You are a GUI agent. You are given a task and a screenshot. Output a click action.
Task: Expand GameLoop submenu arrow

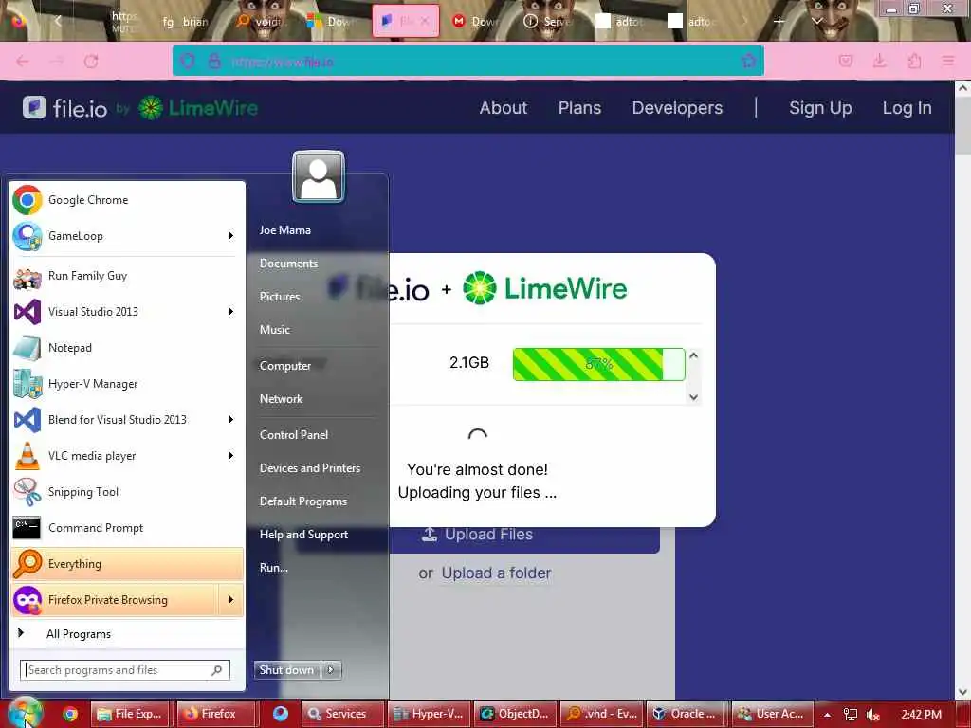231,236
